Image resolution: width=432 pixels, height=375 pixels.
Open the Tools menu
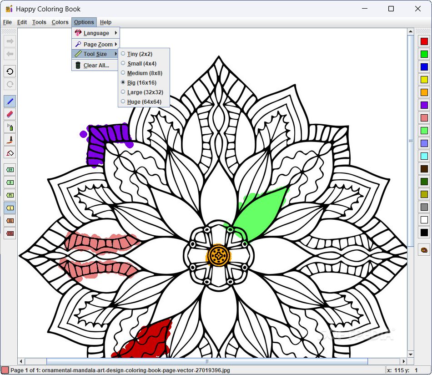(39, 22)
